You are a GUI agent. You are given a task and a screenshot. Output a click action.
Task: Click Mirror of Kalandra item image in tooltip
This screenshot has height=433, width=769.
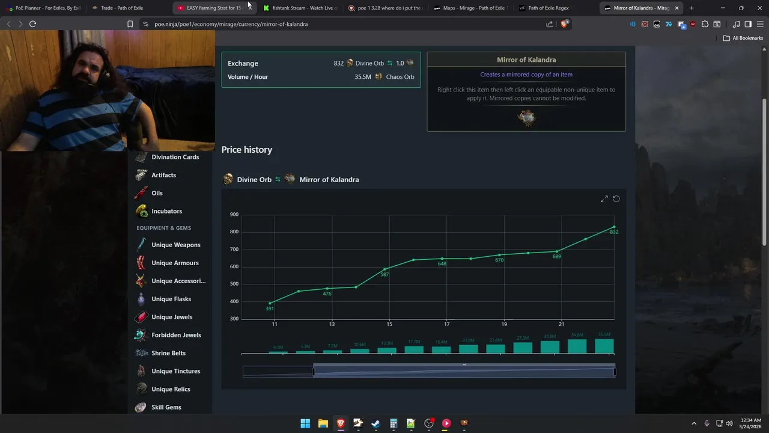[x=526, y=117]
